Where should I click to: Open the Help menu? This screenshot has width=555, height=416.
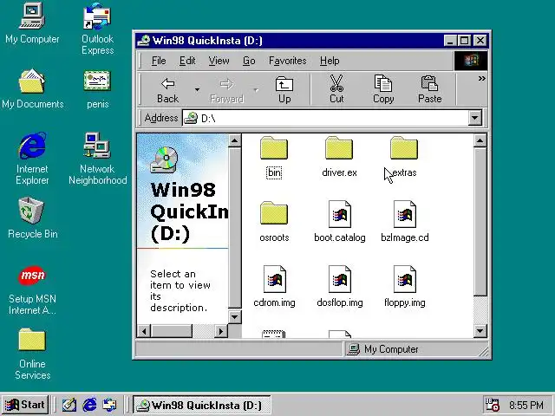[330, 61]
